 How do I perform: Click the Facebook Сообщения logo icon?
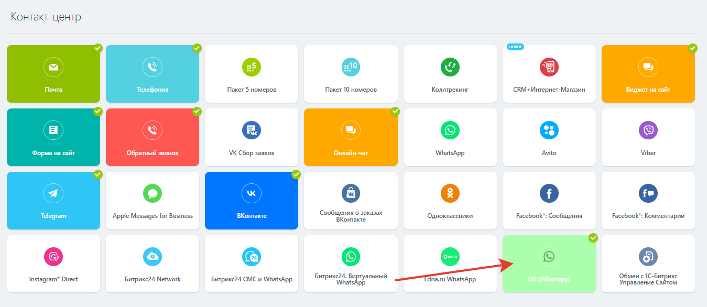click(x=549, y=194)
